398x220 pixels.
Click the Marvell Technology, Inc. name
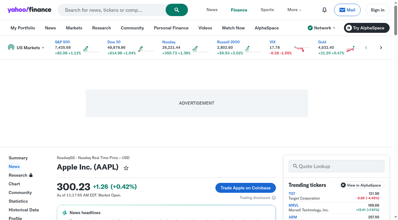pos(309,210)
